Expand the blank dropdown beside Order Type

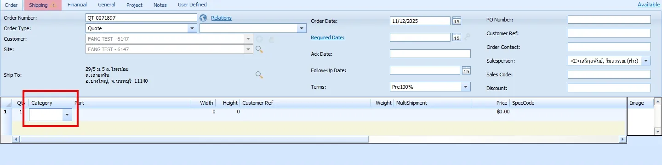click(302, 28)
